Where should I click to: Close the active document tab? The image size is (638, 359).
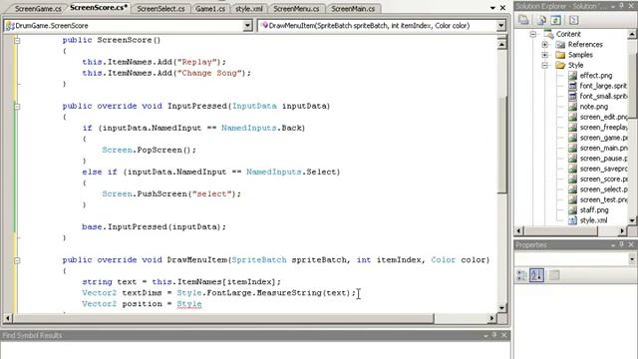502,8
